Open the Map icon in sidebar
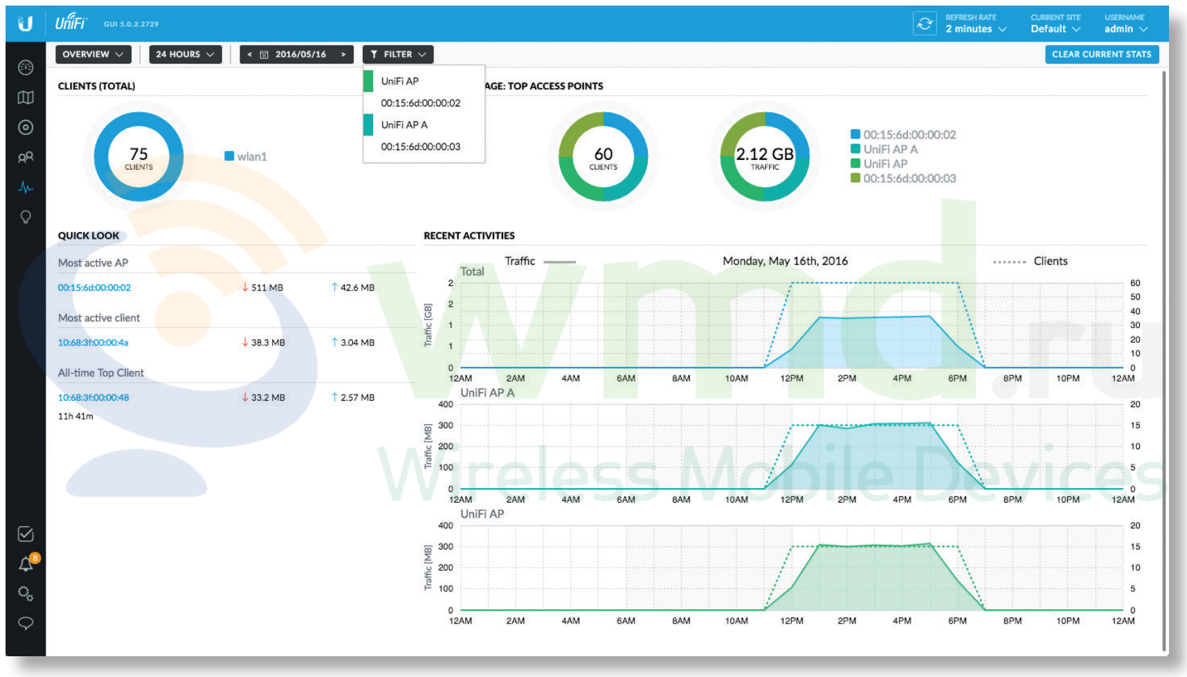 pos(26,98)
